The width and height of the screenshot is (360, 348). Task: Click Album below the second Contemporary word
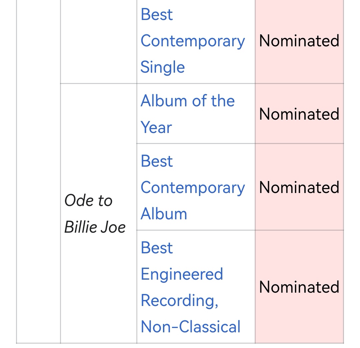pyautogui.click(x=164, y=214)
